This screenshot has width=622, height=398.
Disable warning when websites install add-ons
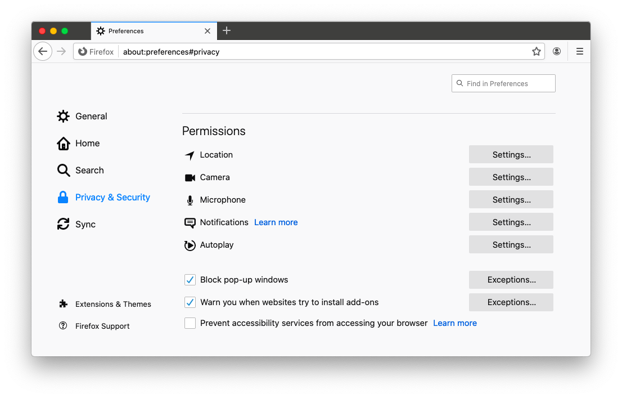[x=190, y=302]
